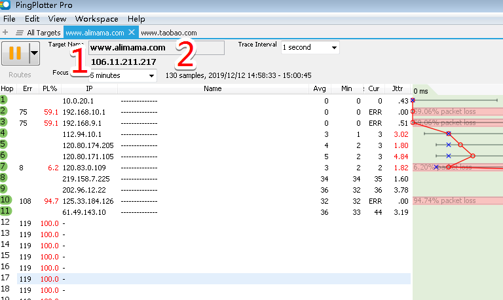Click the 6.20% packet loss bar
The image size is (503, 300).
point(458,167)
